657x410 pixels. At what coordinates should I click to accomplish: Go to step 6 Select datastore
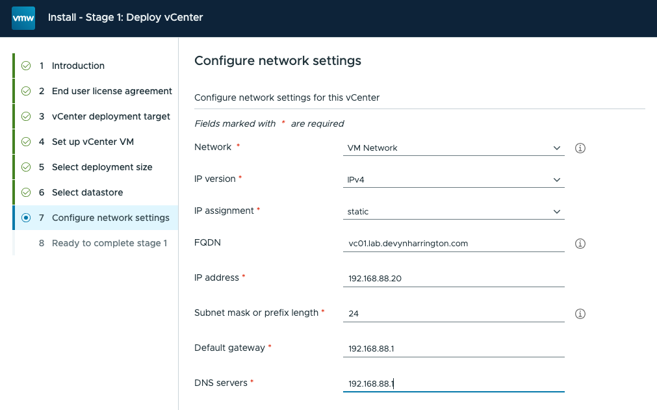tap(96, 192)
